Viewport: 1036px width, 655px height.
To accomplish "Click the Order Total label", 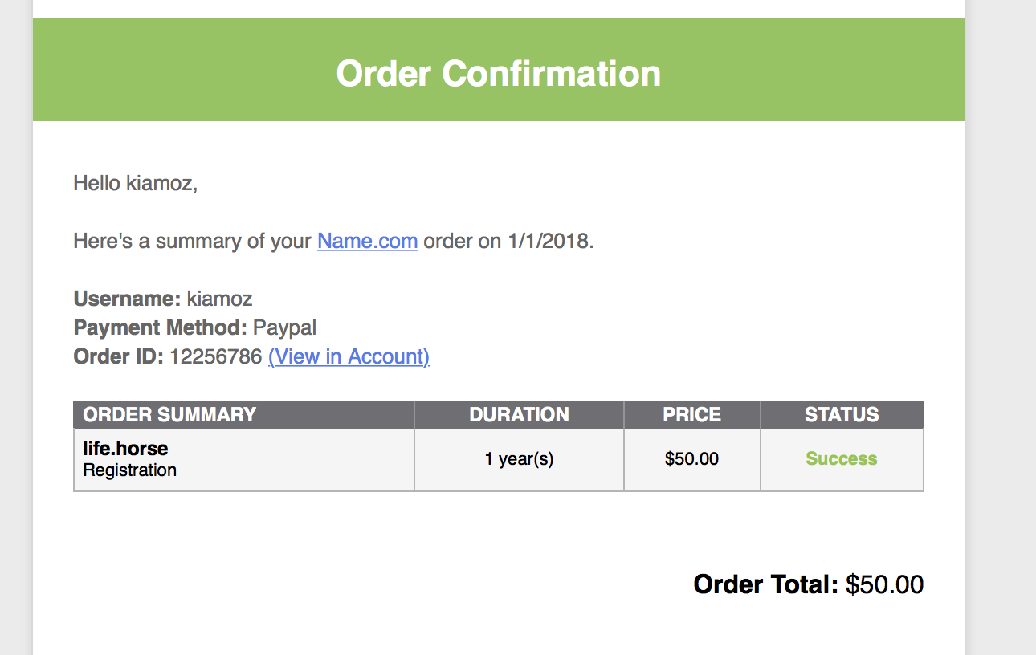I will pos(765,584).
